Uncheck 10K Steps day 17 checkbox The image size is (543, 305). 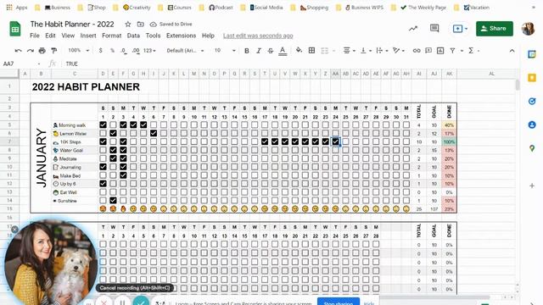(x=265, y=141)
